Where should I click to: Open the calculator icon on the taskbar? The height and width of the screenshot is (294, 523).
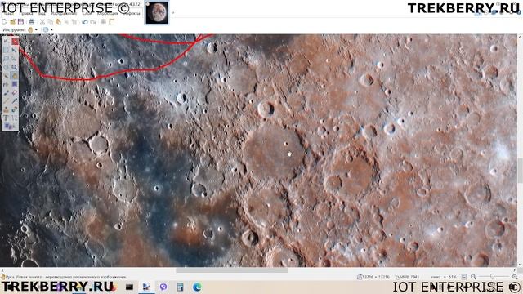click(180, 287)
